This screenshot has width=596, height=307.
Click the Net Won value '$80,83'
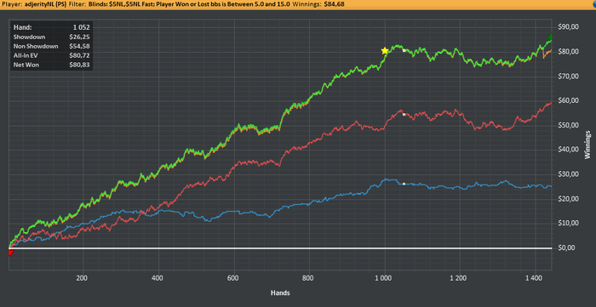click(79, 65)
